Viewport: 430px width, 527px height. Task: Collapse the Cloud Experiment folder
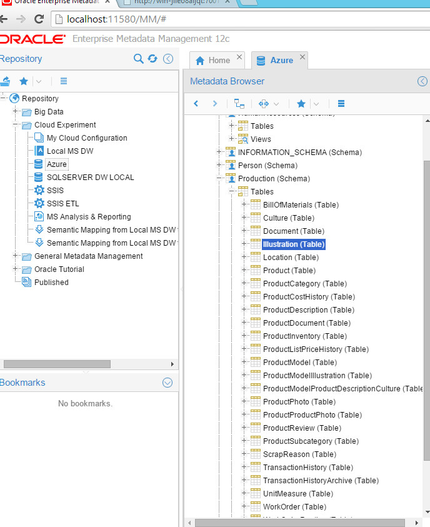coord(15,124)
